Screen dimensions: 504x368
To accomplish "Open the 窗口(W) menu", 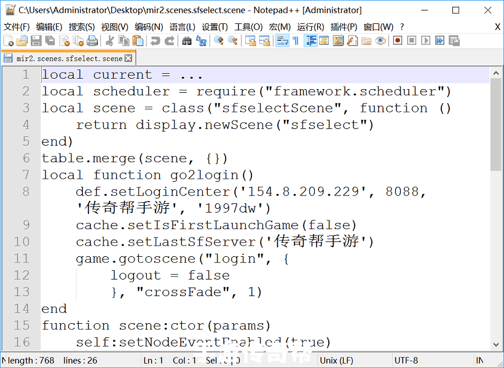I will pos(379,27).
